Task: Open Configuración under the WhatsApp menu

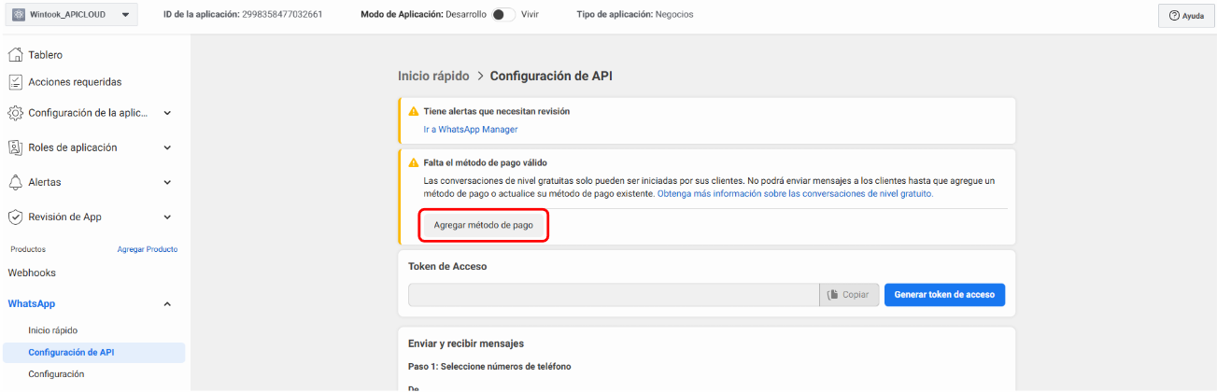Action: 56,374
